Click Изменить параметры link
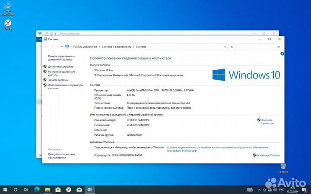311x194 pixels. pos(267,122)
